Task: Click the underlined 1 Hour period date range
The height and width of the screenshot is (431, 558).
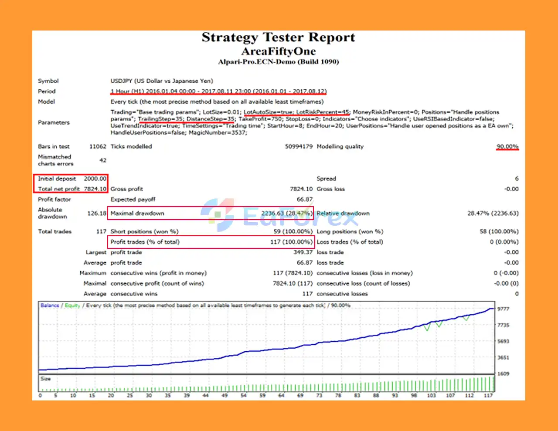Action: pos(218,91)
